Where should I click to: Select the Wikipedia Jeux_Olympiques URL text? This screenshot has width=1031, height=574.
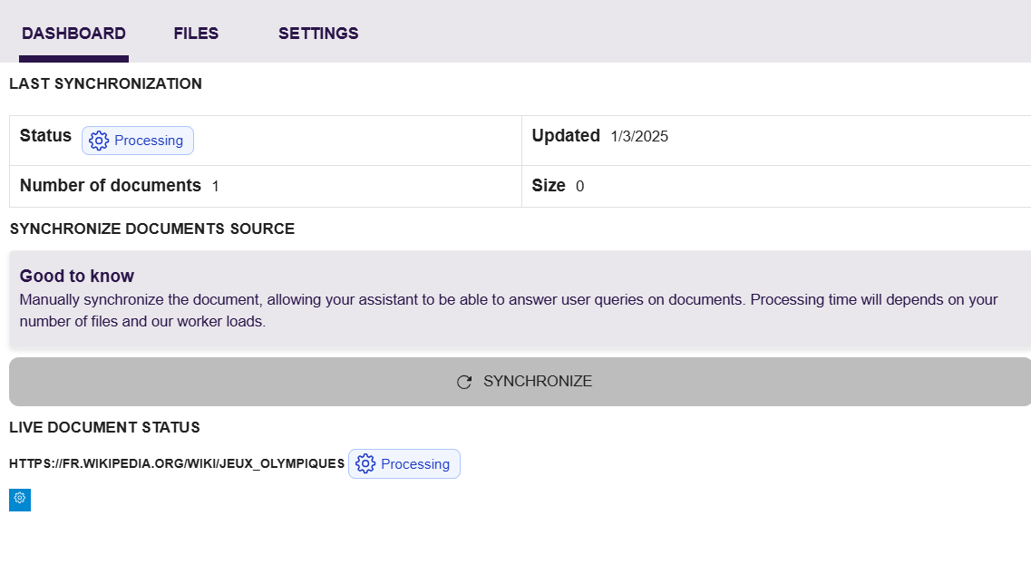pos(177,463)
